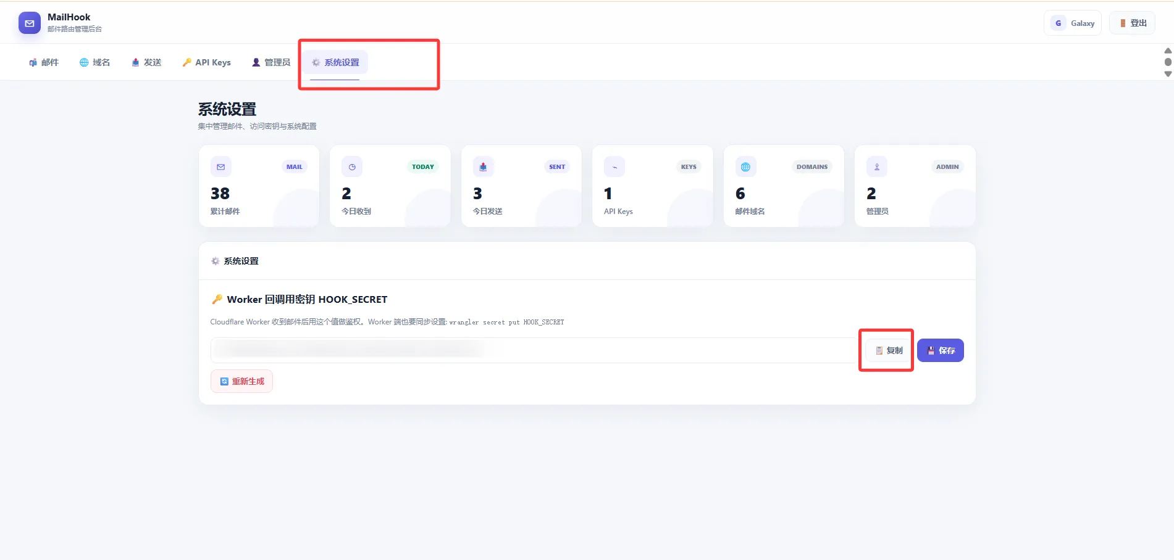The width and height of the screenshot is (1174, 560).
Task: Go to the 发送 tab
Action: tap(147, 62)
